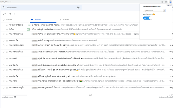This screenshot has height=108, width=173.
Task: Star the Grammarly Premium tonight 60% email
Action: (x=7, y=34)
